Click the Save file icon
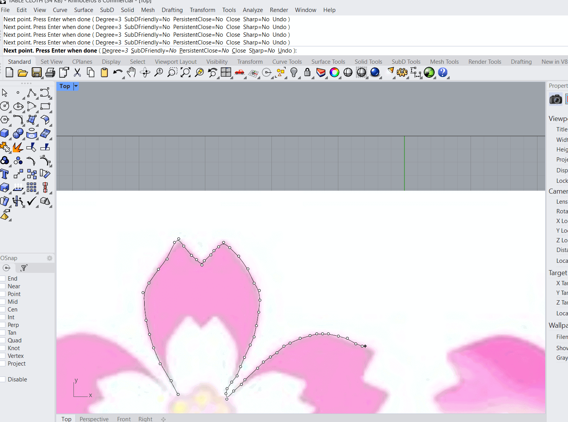The width and height of the screenshot is (568, 422). point(36,72)
